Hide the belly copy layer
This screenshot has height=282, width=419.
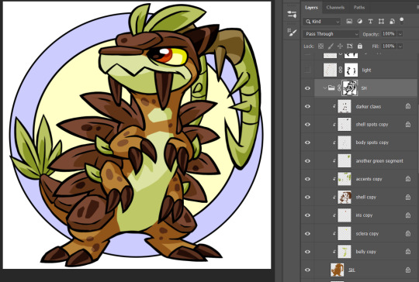(307, 252)
